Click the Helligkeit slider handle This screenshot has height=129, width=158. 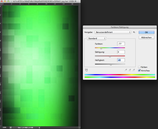(111, 65)
